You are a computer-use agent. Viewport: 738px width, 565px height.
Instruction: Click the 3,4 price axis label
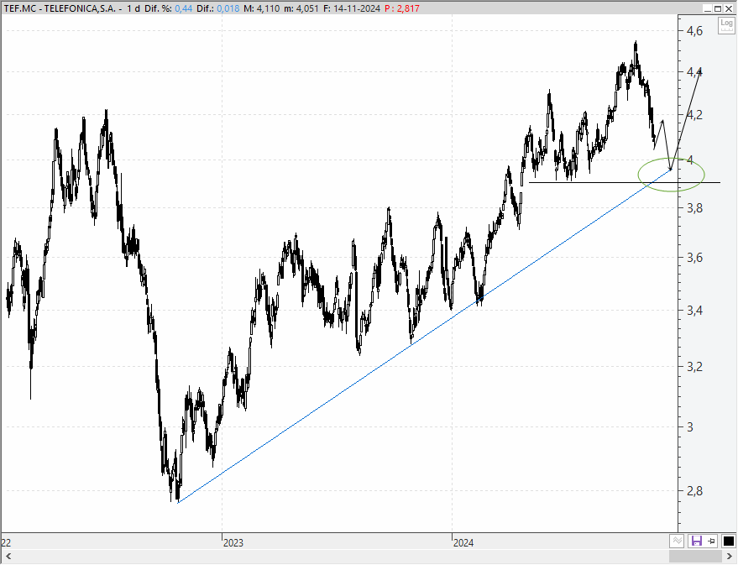(694, 310)
